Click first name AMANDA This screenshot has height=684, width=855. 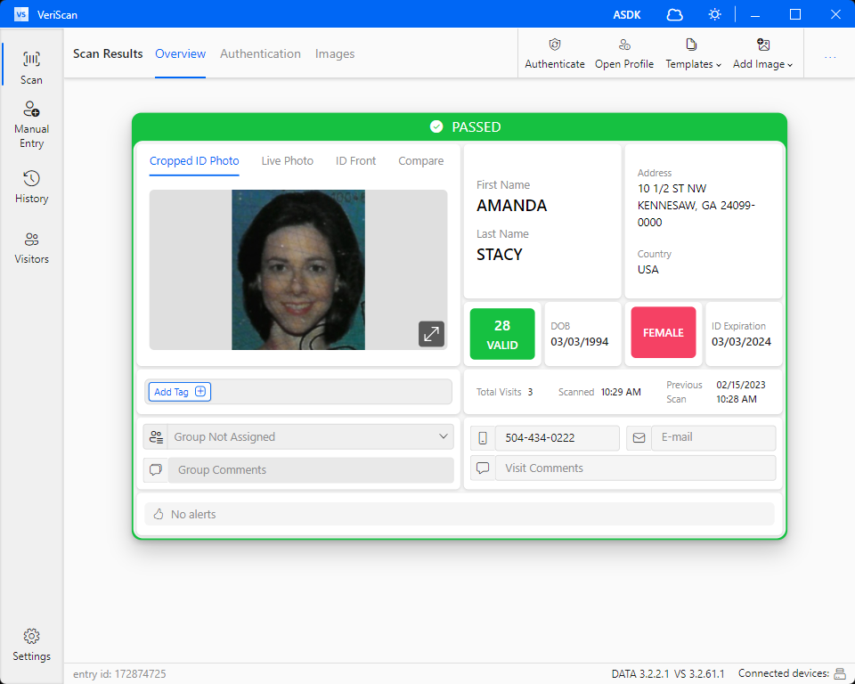pos(511,206)
